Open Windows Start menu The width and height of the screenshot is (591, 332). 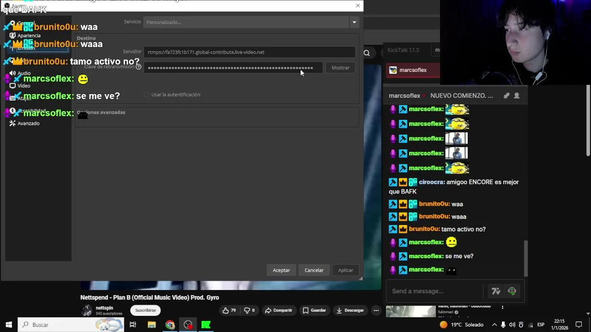[x=8, y=325]
